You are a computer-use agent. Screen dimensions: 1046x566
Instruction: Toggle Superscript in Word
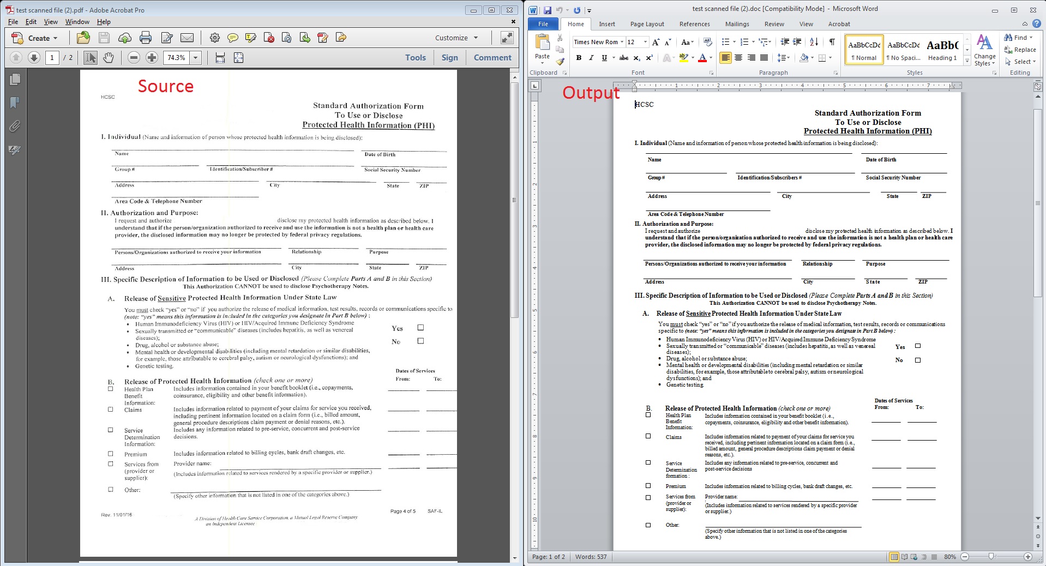[649, 58]
